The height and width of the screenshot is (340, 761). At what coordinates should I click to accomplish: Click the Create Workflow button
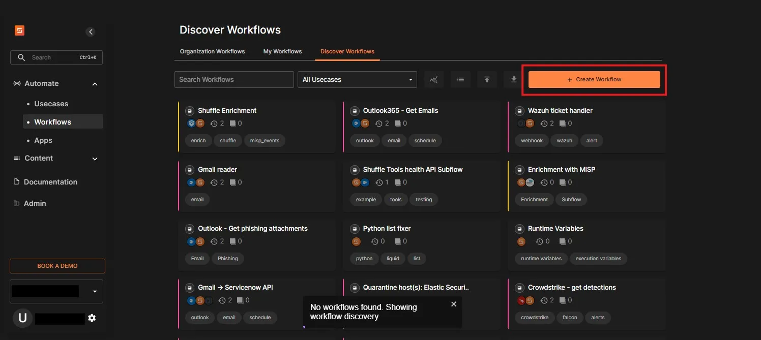pyautogui.click(x=594, y=80)
